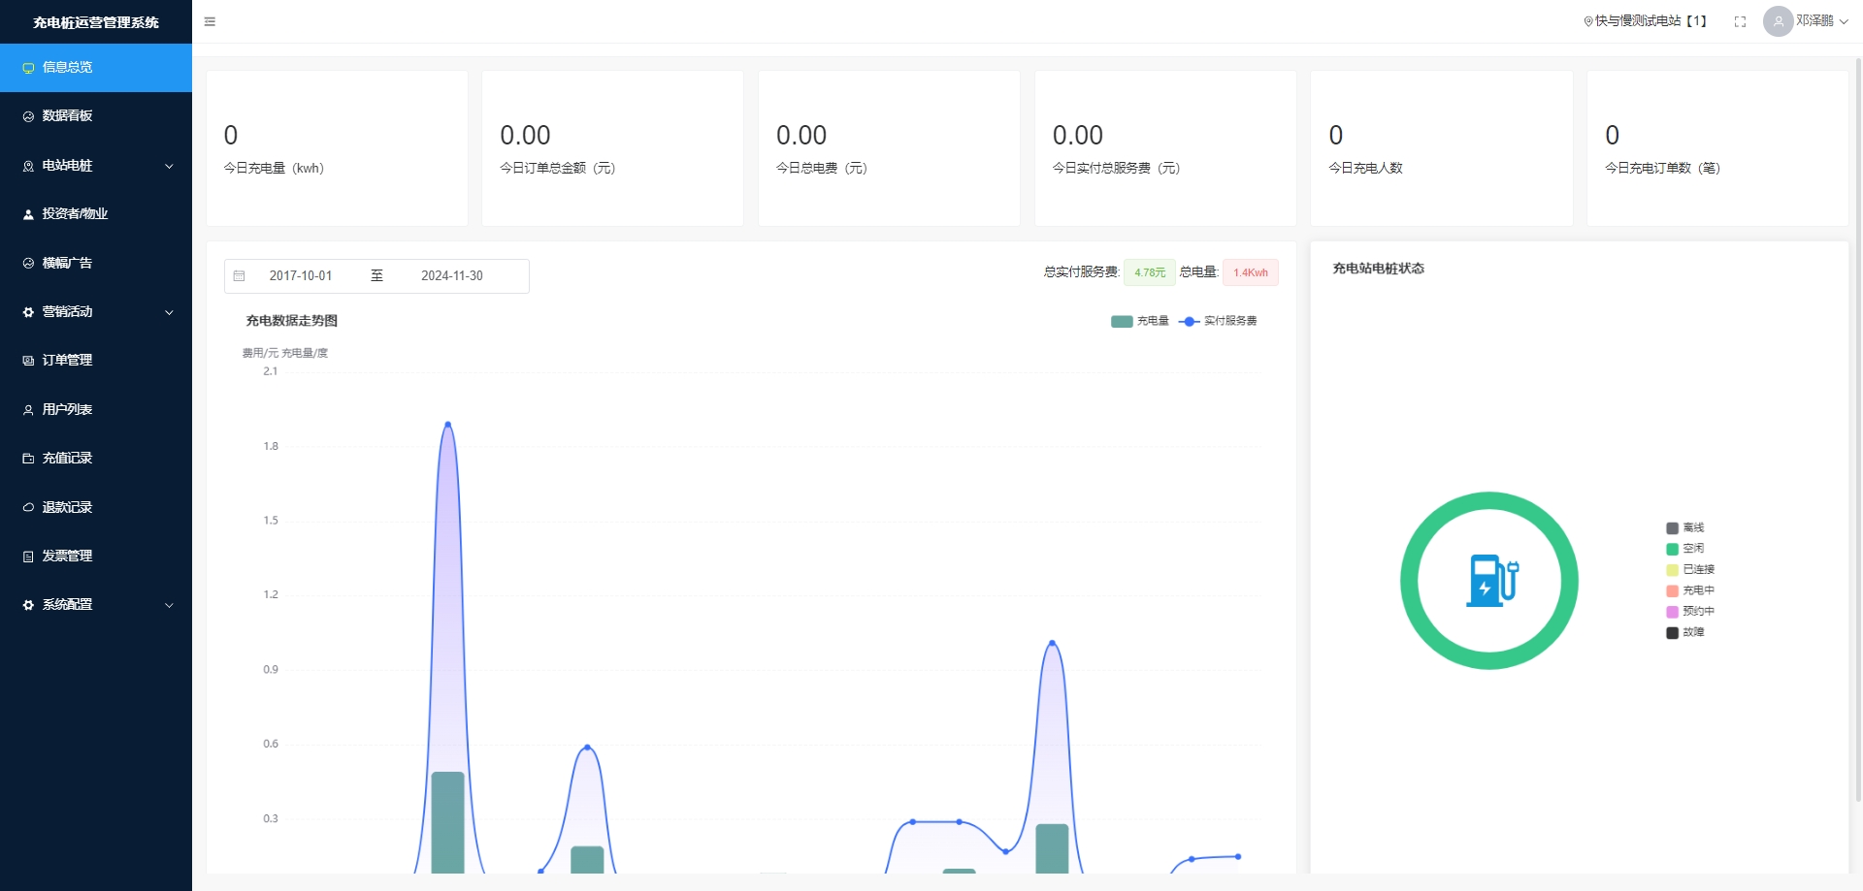Viewport: 1863px width, 891px height.
Task: Click 充电数据走势图 chart title
Action: pos(292,321)
